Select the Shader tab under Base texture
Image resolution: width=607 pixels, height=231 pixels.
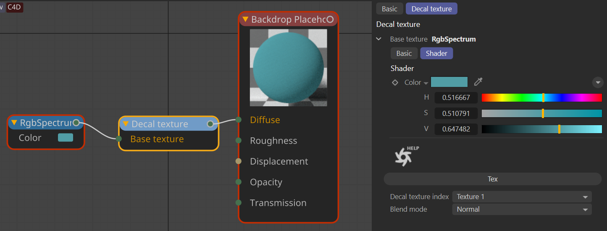pos(436,53)
